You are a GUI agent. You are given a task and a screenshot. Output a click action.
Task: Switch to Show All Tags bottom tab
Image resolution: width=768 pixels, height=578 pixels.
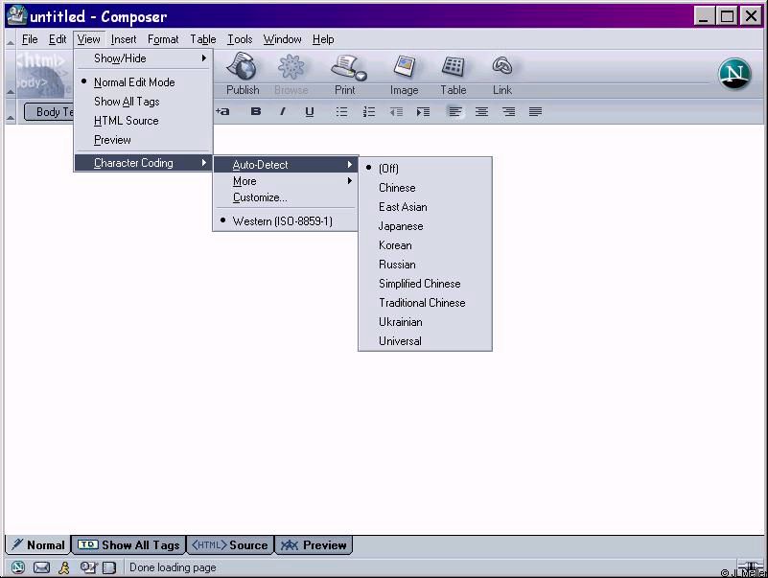point(128,544)
